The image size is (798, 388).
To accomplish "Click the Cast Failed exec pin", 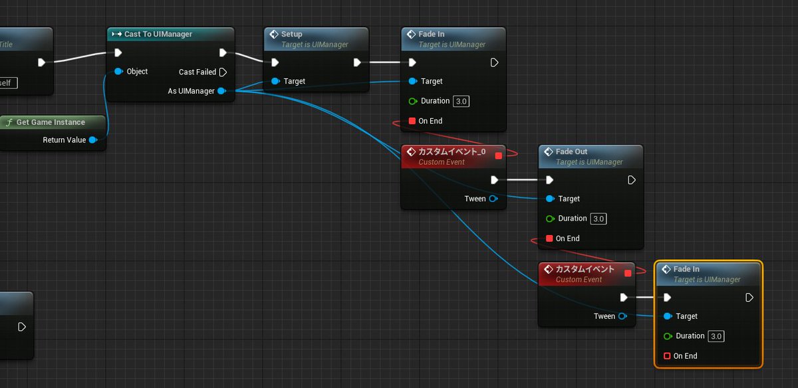I will (x=223, y=72).
